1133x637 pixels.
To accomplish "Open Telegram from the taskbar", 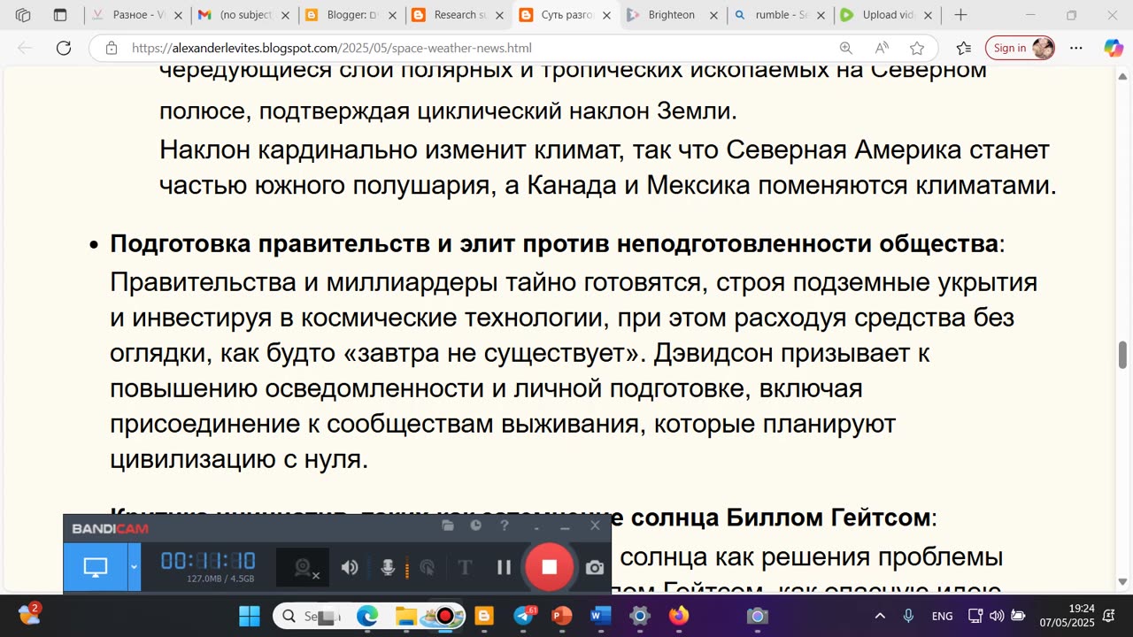I will pos(524,616).
